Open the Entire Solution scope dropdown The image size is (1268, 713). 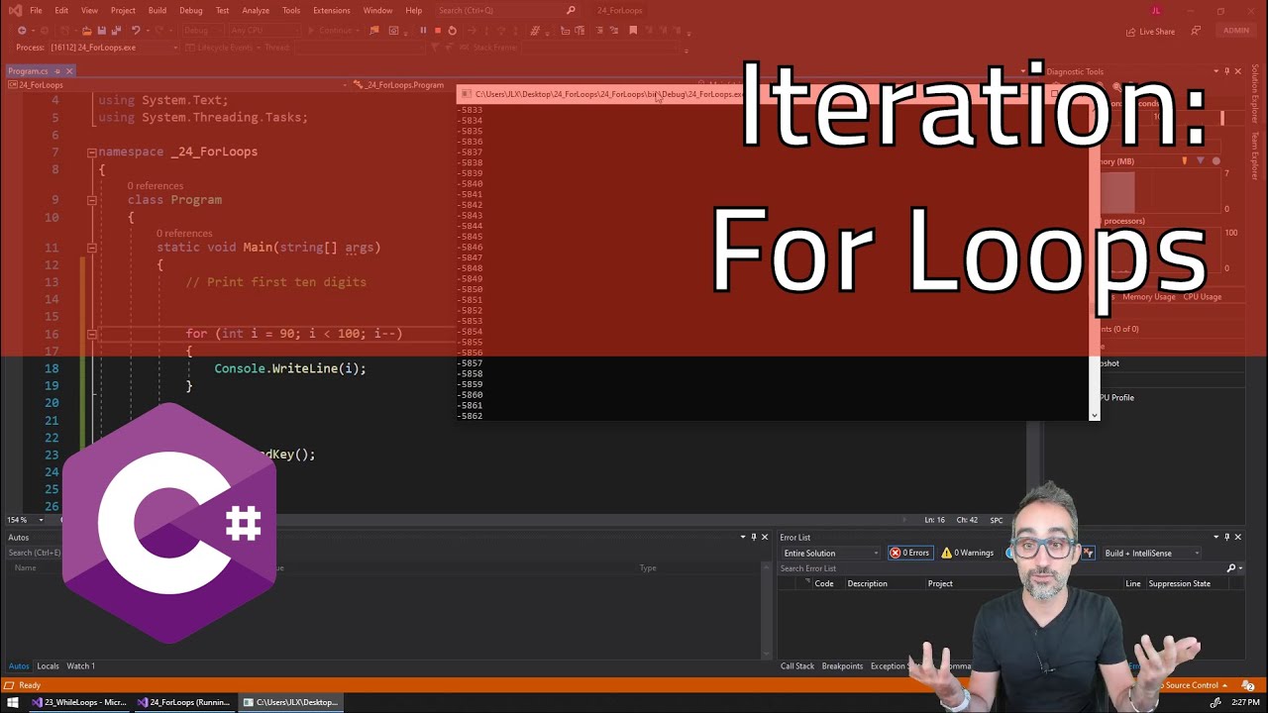[830, 554]
